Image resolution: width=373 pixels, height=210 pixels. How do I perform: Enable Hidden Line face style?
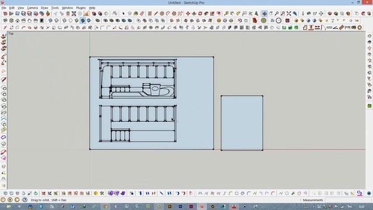(71, 21)
